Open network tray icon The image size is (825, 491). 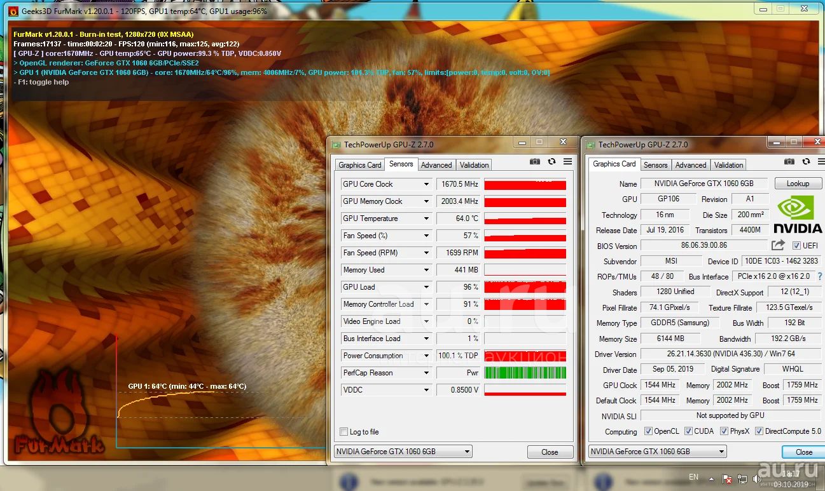742,478
